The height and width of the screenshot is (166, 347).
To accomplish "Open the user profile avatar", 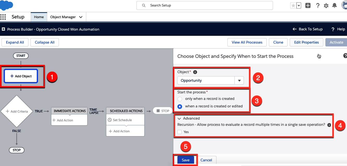I will tap(344, 5).
